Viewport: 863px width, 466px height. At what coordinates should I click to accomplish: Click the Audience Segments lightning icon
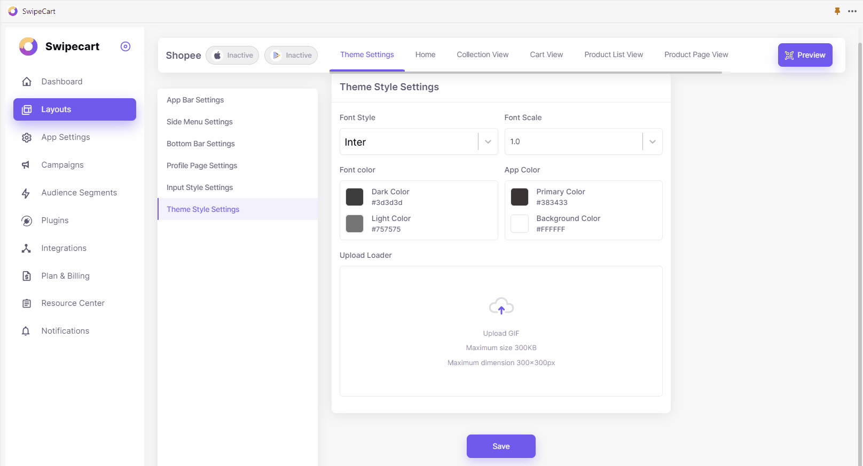(26, 193)
